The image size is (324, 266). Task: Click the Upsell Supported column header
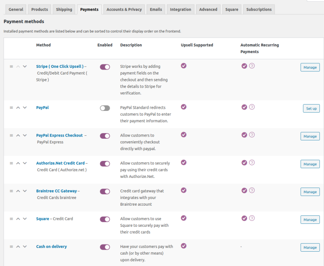click(197, 45)
